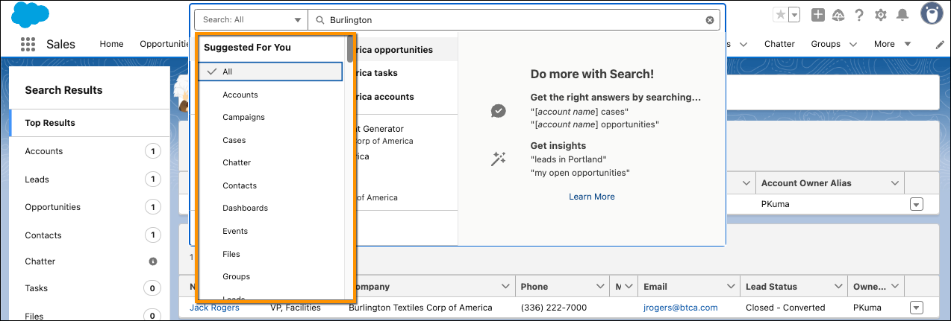This screenshot has width=951, height=321.
Task: Open the Global Actions plus icon
Action: [818, 15]
